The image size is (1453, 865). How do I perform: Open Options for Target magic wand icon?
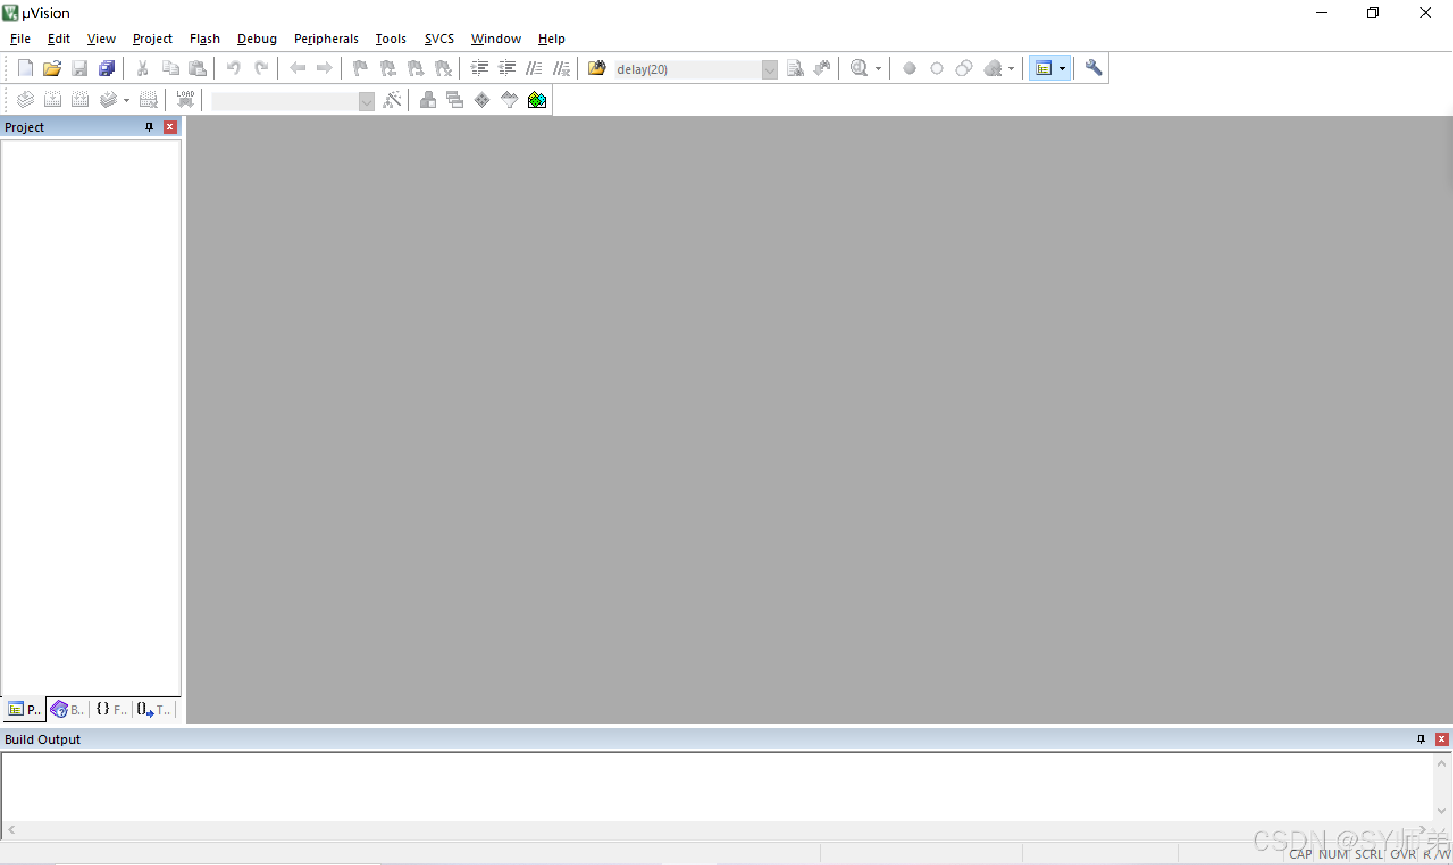392,99
